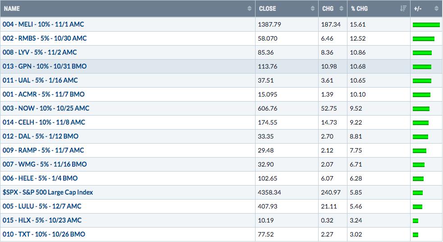Screen dimensions: 443x242
Task: Click the 009 - RAMP link
Action: pos(43,150)
